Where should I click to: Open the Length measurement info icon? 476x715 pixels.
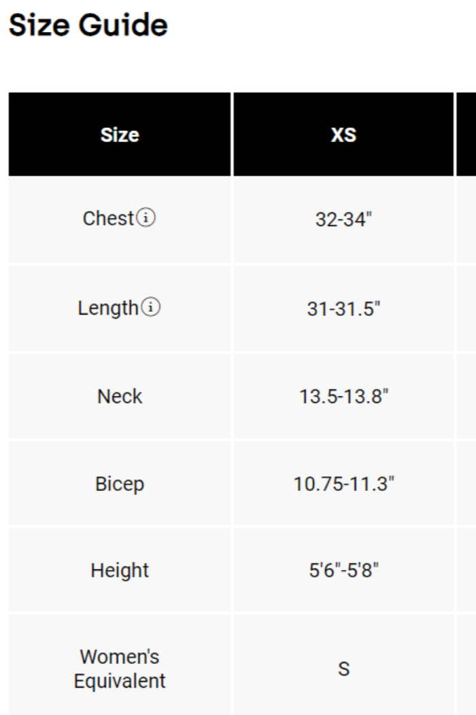tap(150, 308)
